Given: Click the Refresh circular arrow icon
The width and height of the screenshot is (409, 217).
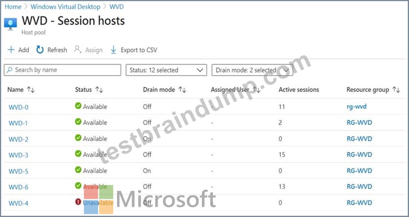Looking at the screenshot, I should (40, 50).
